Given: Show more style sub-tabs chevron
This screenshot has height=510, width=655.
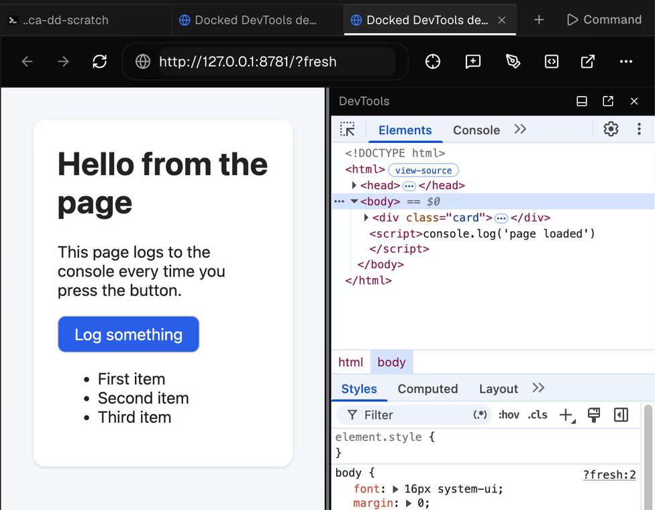Looking at the screenshot, I should (538, 388).
